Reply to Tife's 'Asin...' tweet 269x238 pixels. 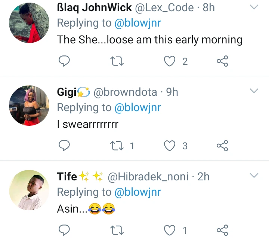(64, 230)
